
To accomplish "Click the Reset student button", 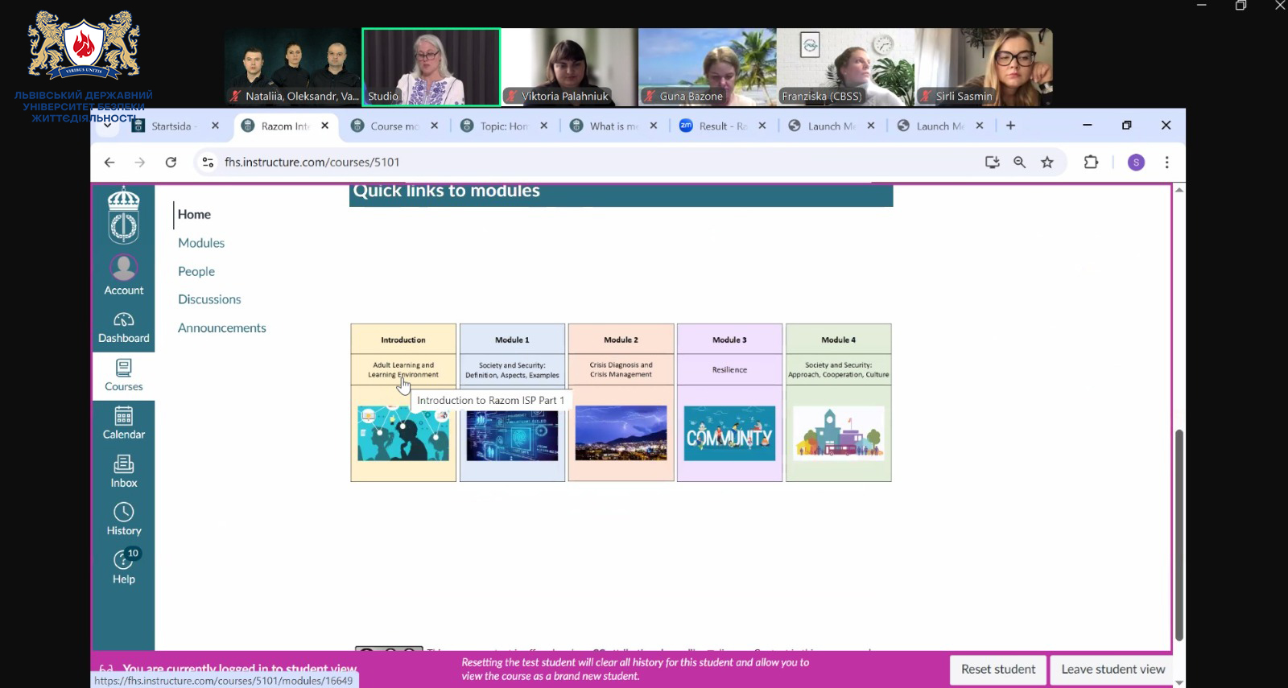I will pos(997,669).
